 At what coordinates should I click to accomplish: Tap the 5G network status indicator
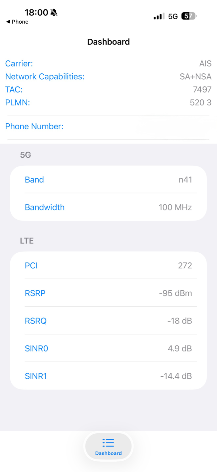point(173,16)
